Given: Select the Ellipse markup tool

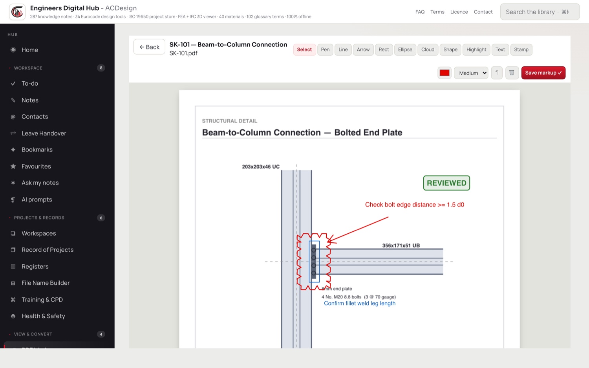Looking at the screenshot, I should (x=405, y=49).
